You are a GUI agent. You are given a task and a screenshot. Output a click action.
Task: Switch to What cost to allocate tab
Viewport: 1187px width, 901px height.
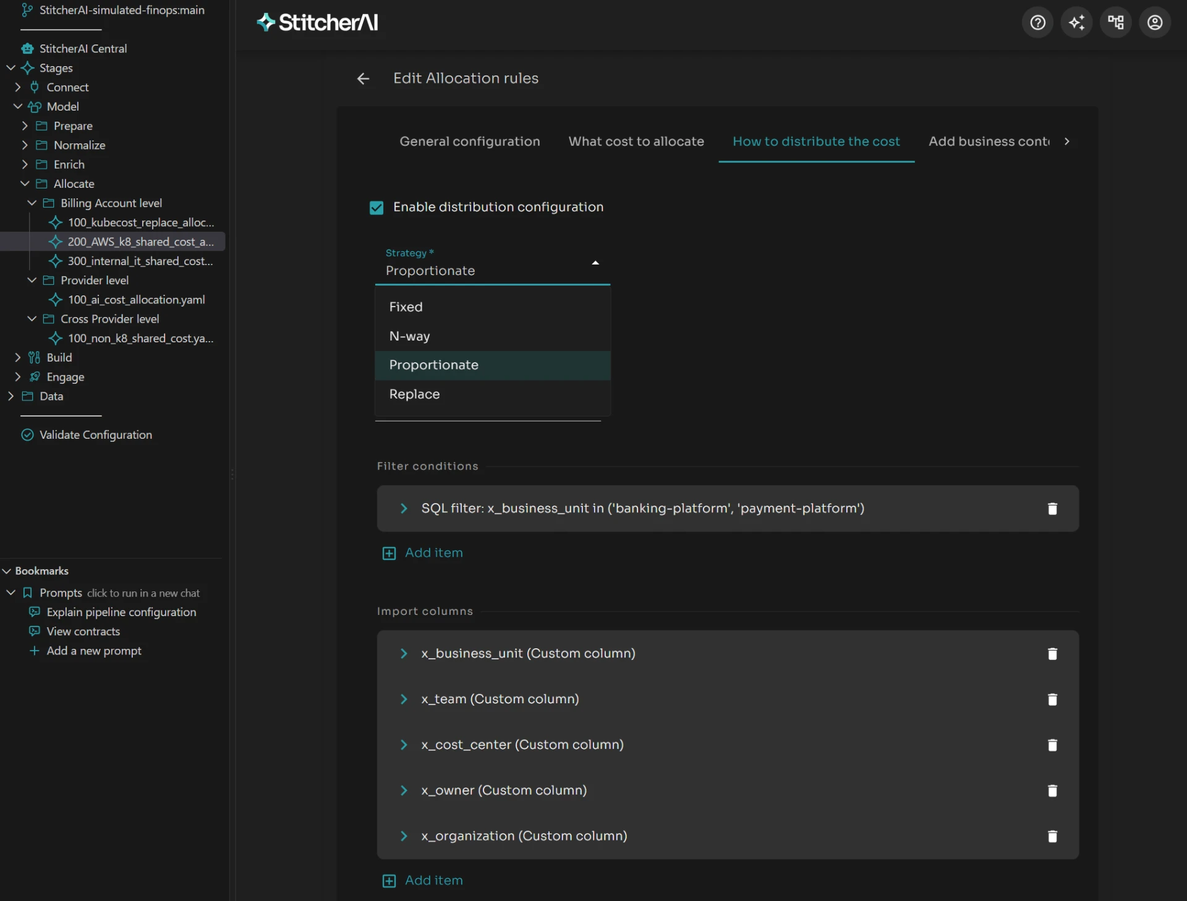(x=636, y=142)
